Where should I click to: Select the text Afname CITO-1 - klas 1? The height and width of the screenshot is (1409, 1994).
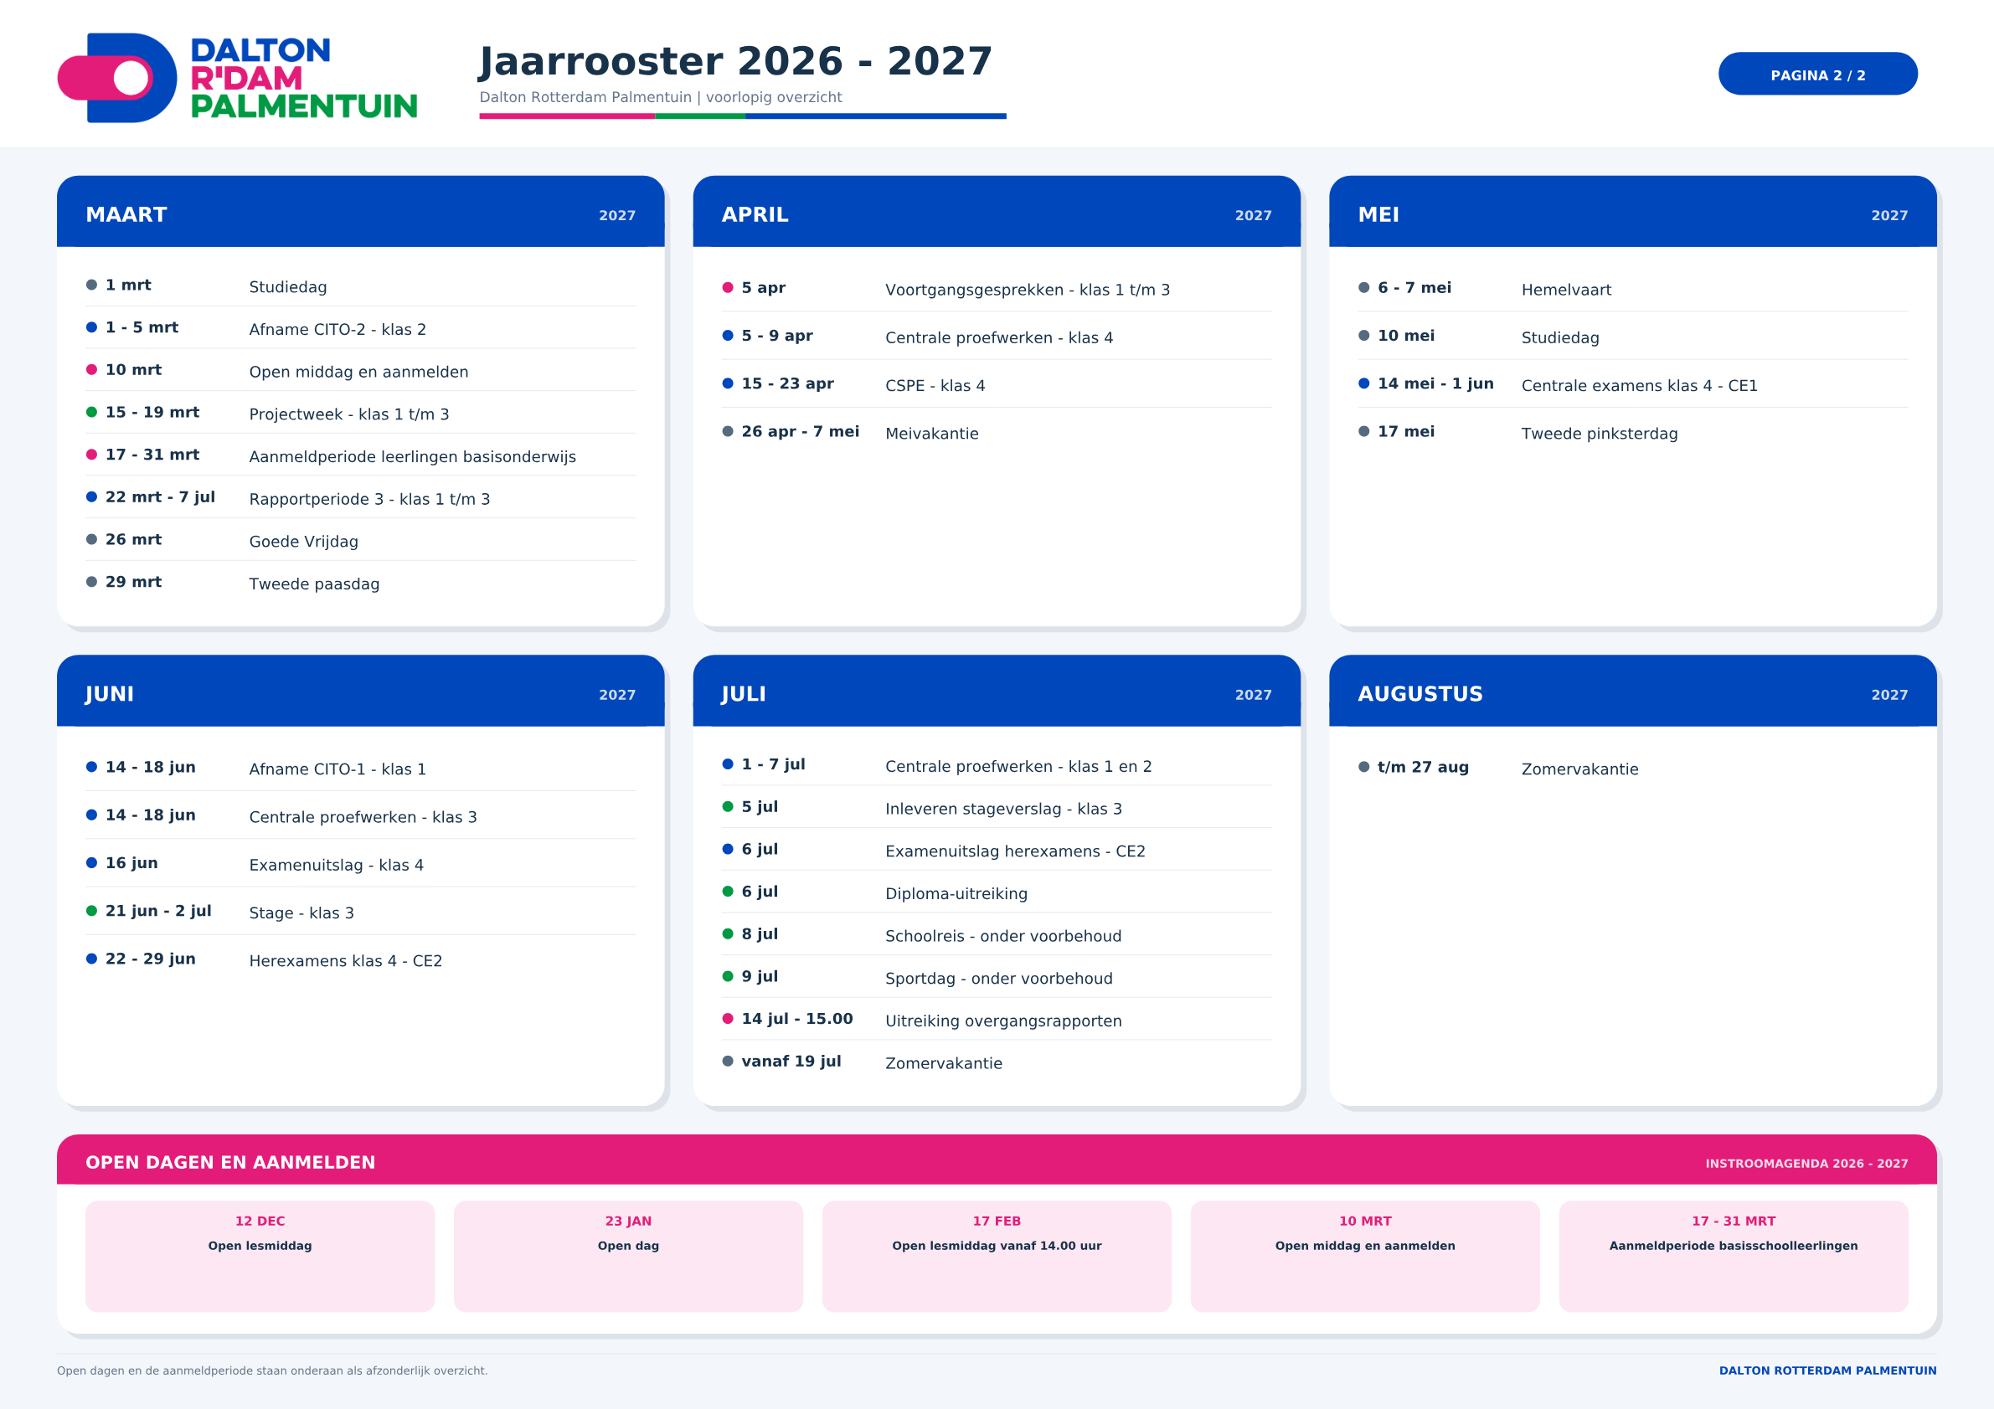[337, 769]
